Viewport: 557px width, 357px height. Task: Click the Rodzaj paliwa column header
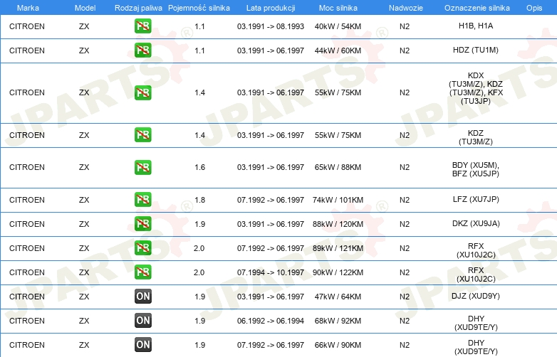pyautogui.click(x=138, y=8)
